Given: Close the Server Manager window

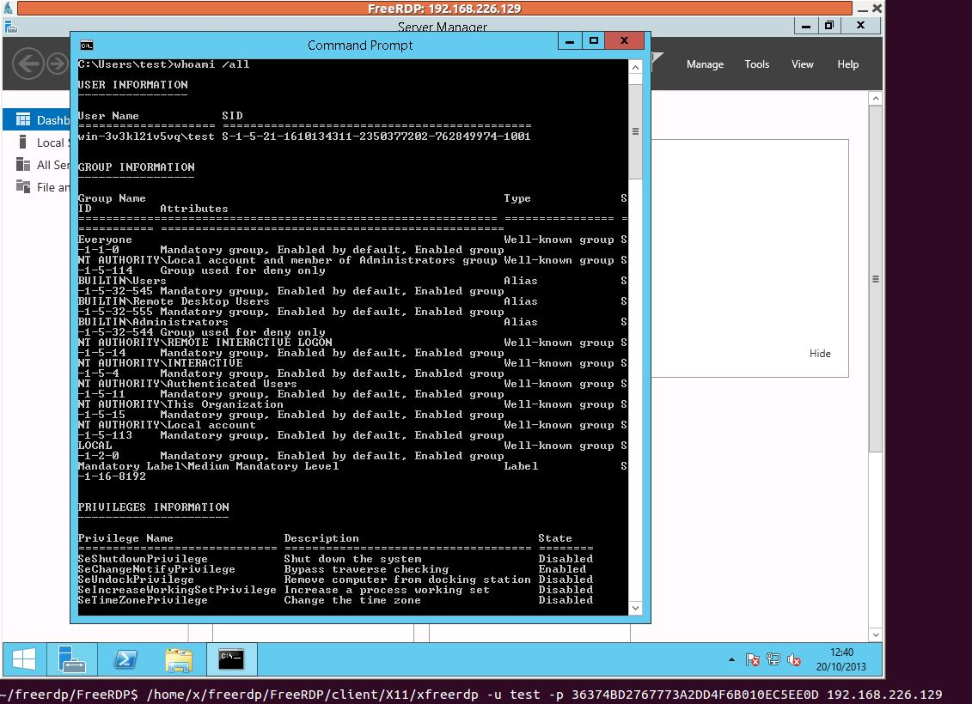Looking at the screenshot, I should pyautogui.click(x=860, y=26).
